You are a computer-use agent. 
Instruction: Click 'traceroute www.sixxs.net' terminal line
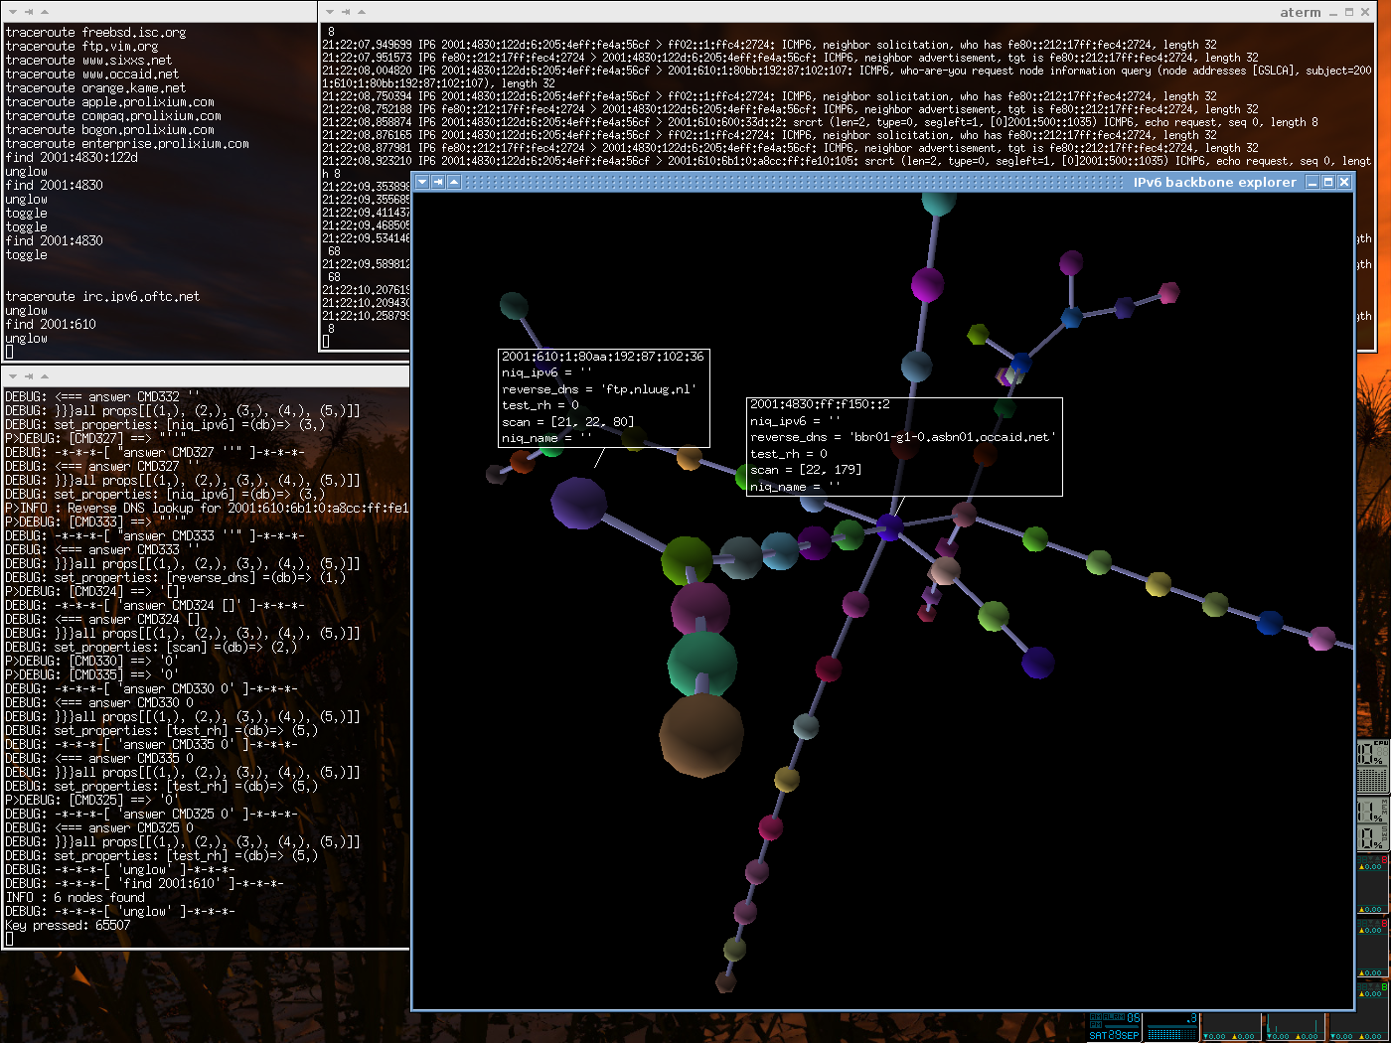click(x=88, y=61)
